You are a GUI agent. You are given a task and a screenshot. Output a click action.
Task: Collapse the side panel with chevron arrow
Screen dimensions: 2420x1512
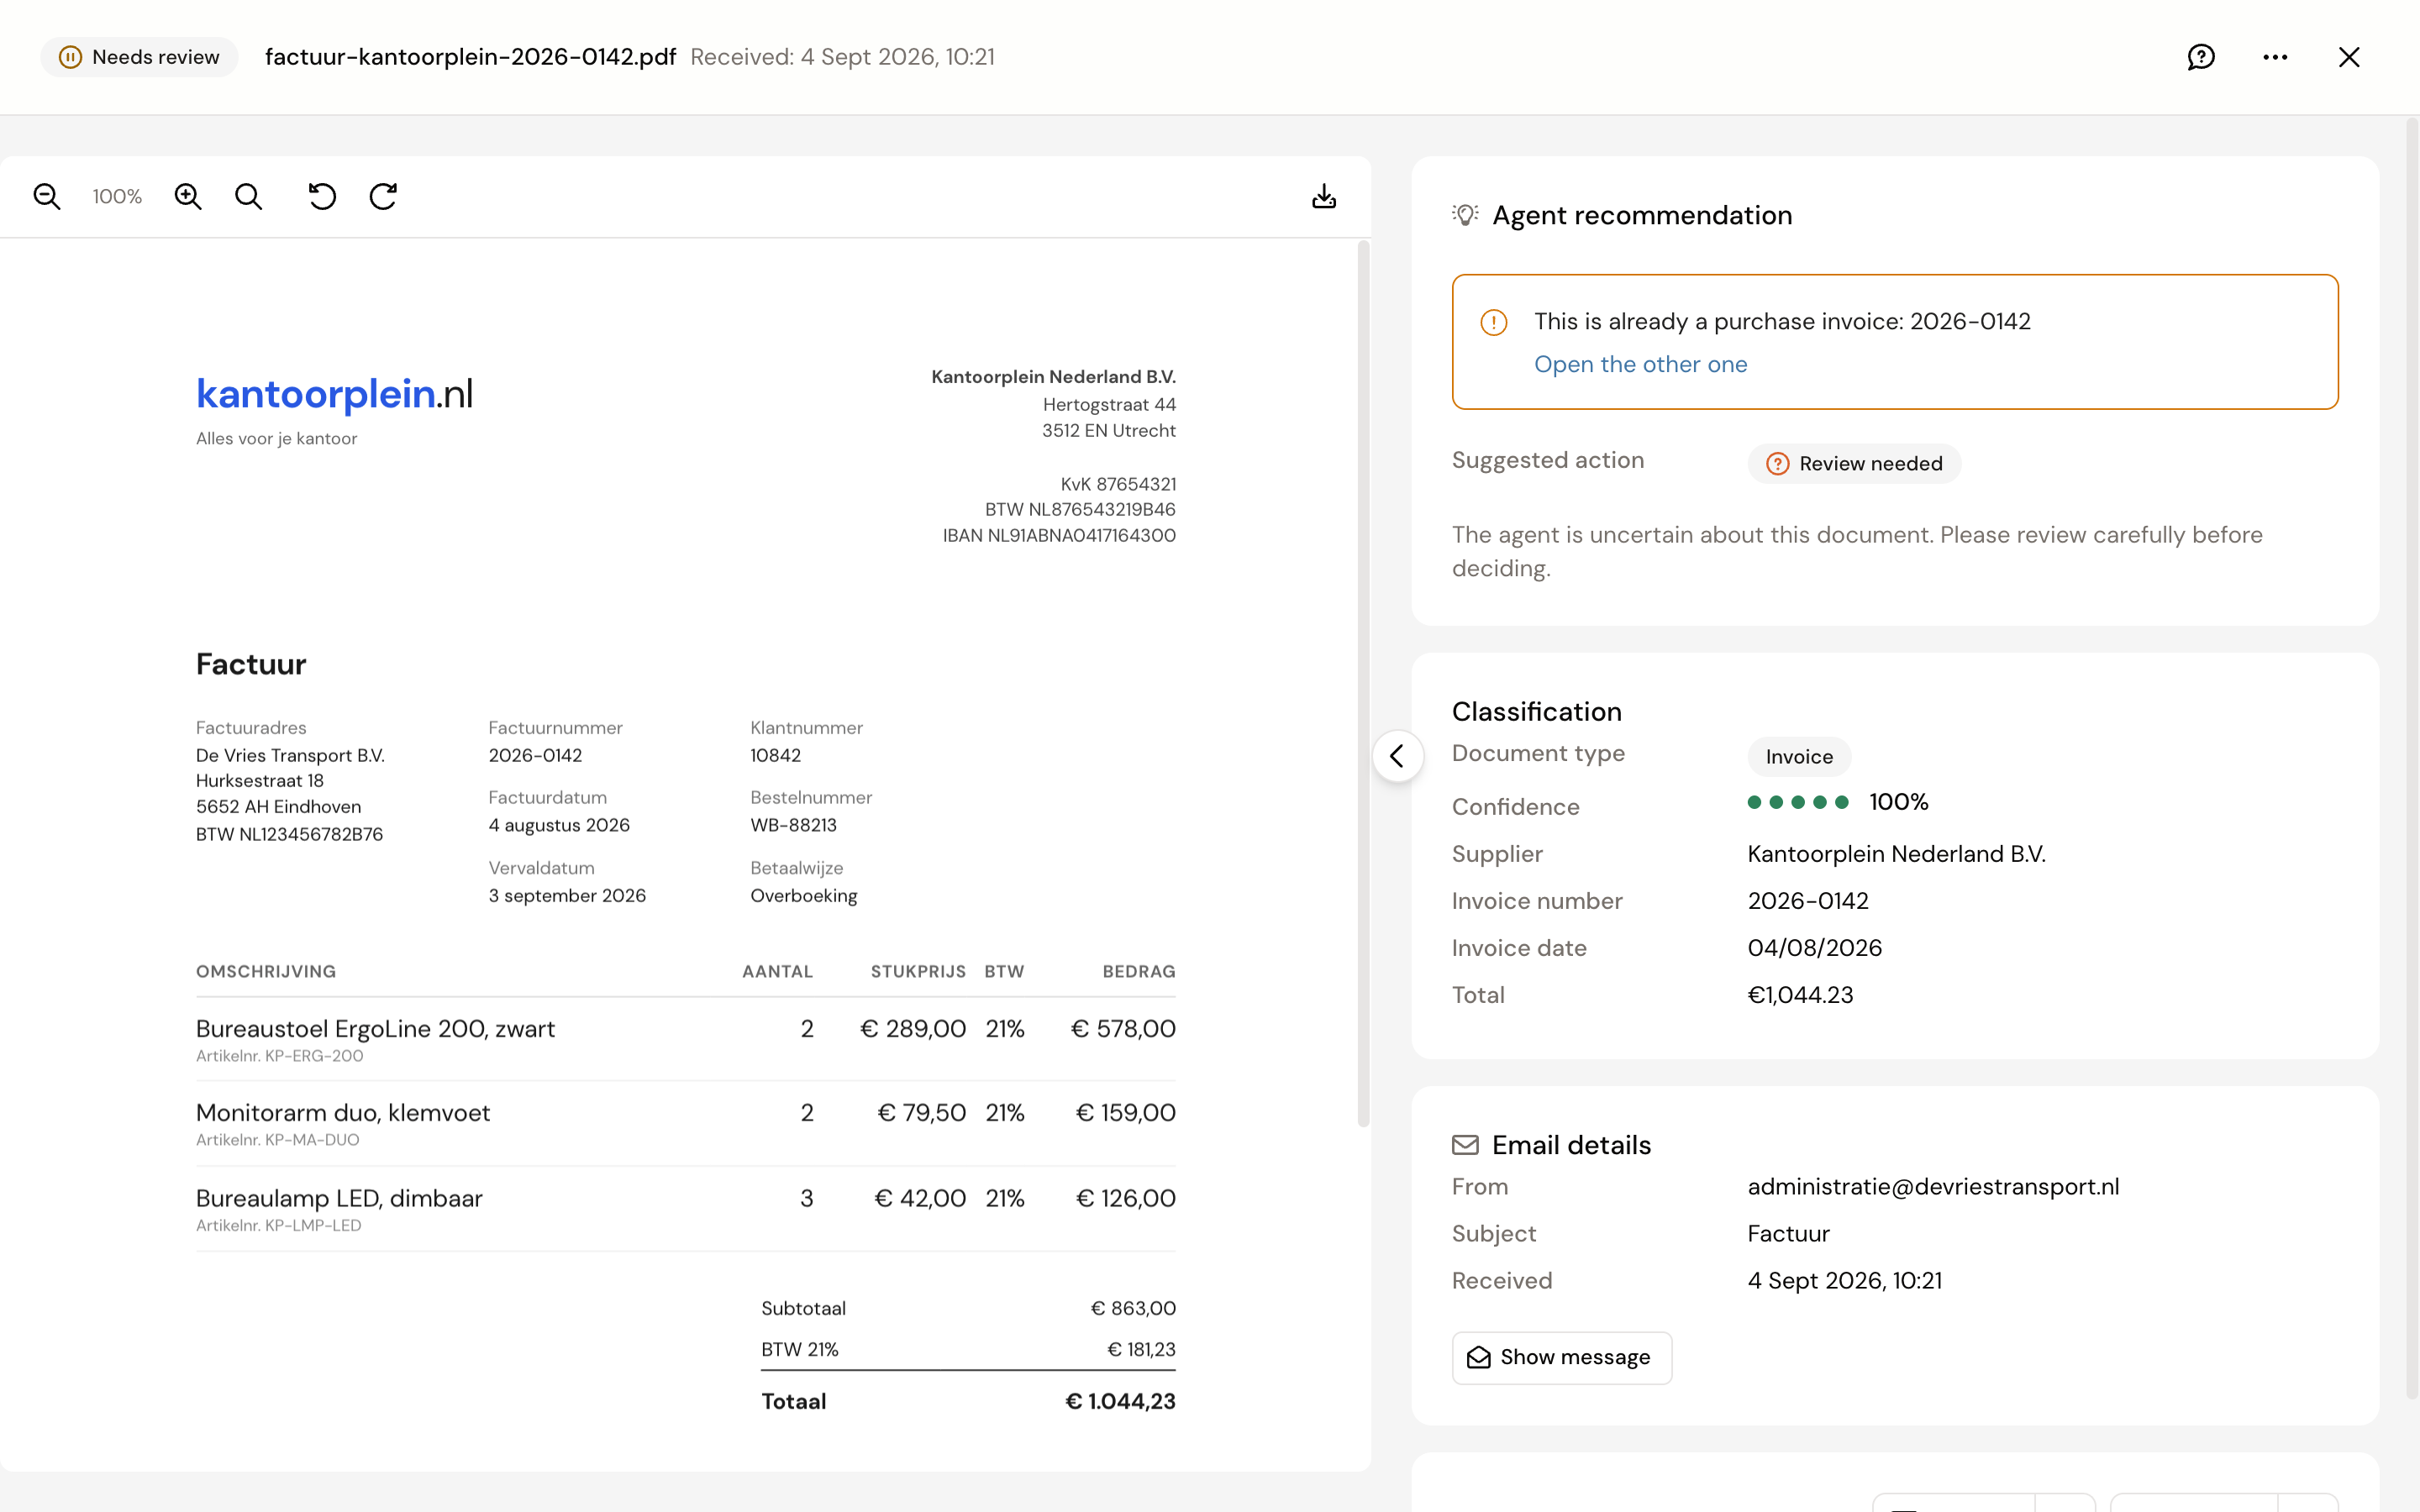tap(1398, 756)
